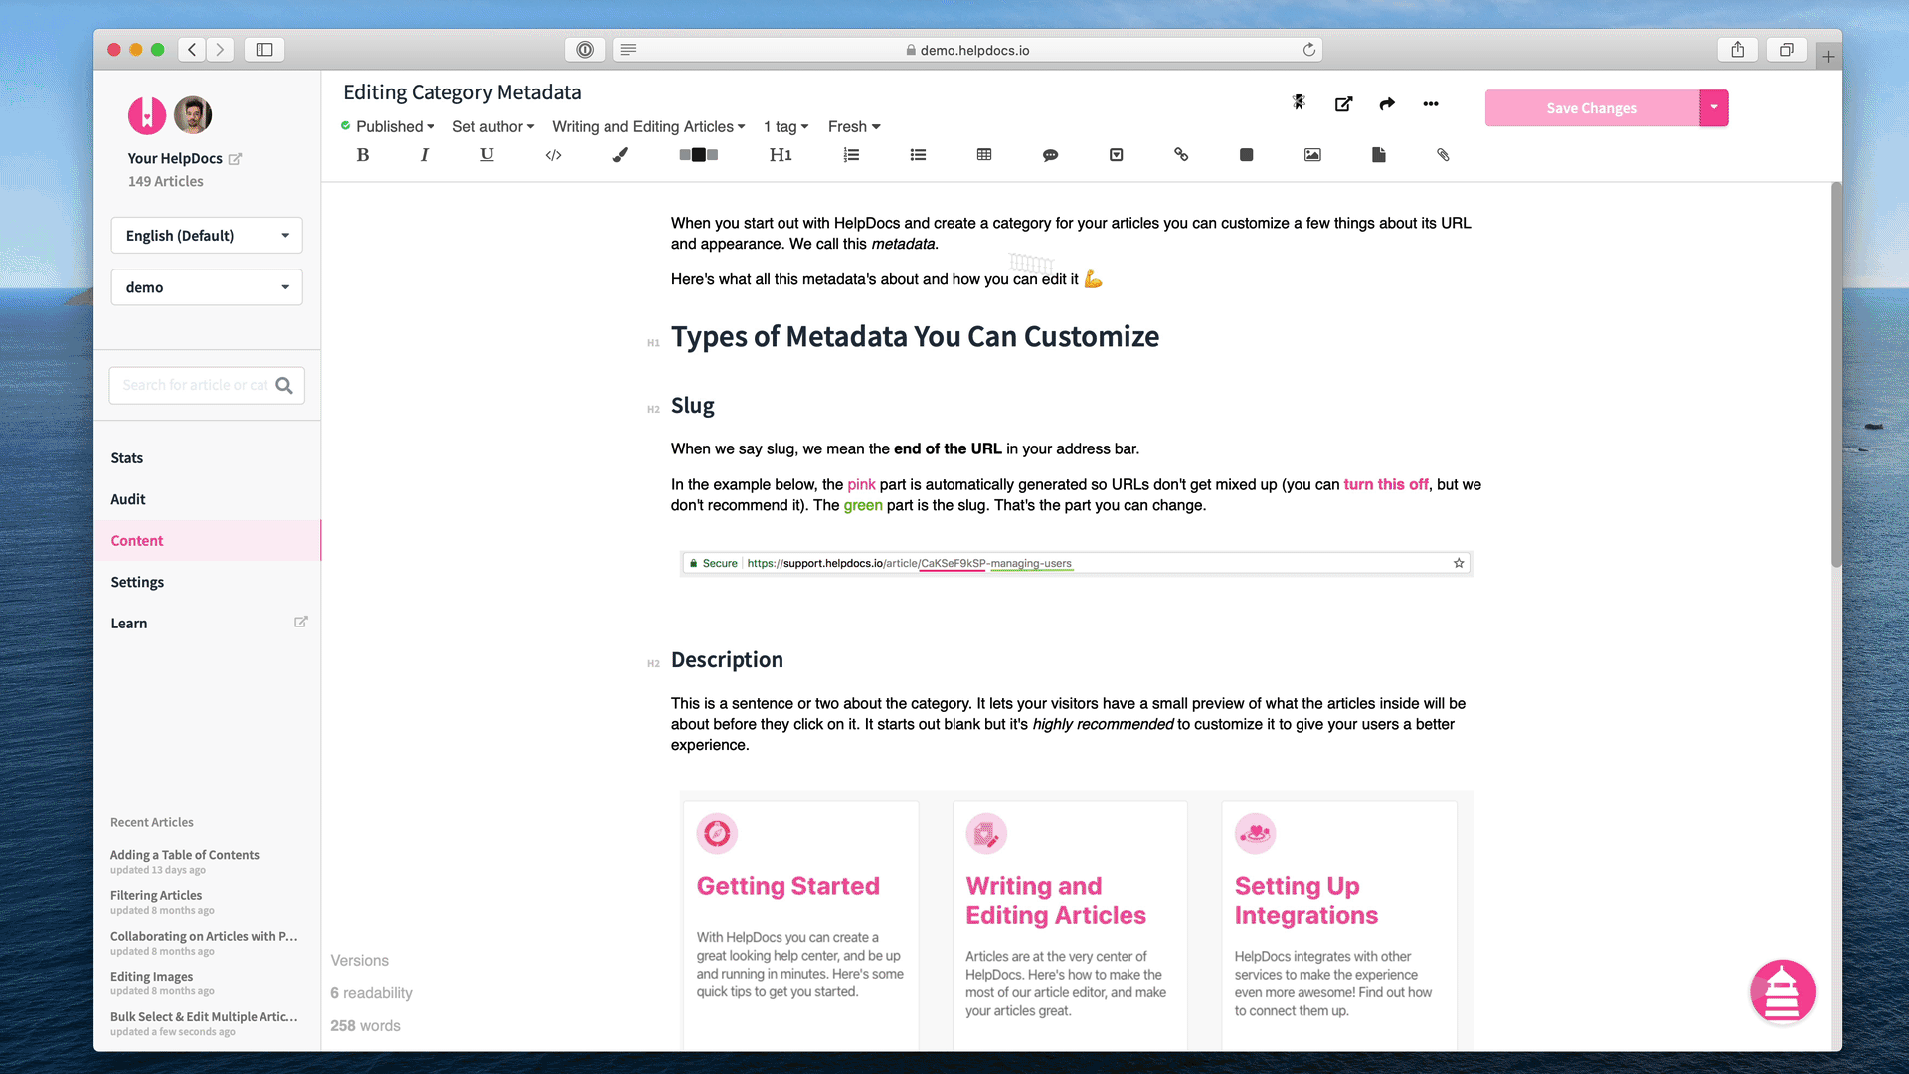Toggle bold formatting in editor toolbar
Screen dimensions: 1909x1074
[363, 154]
